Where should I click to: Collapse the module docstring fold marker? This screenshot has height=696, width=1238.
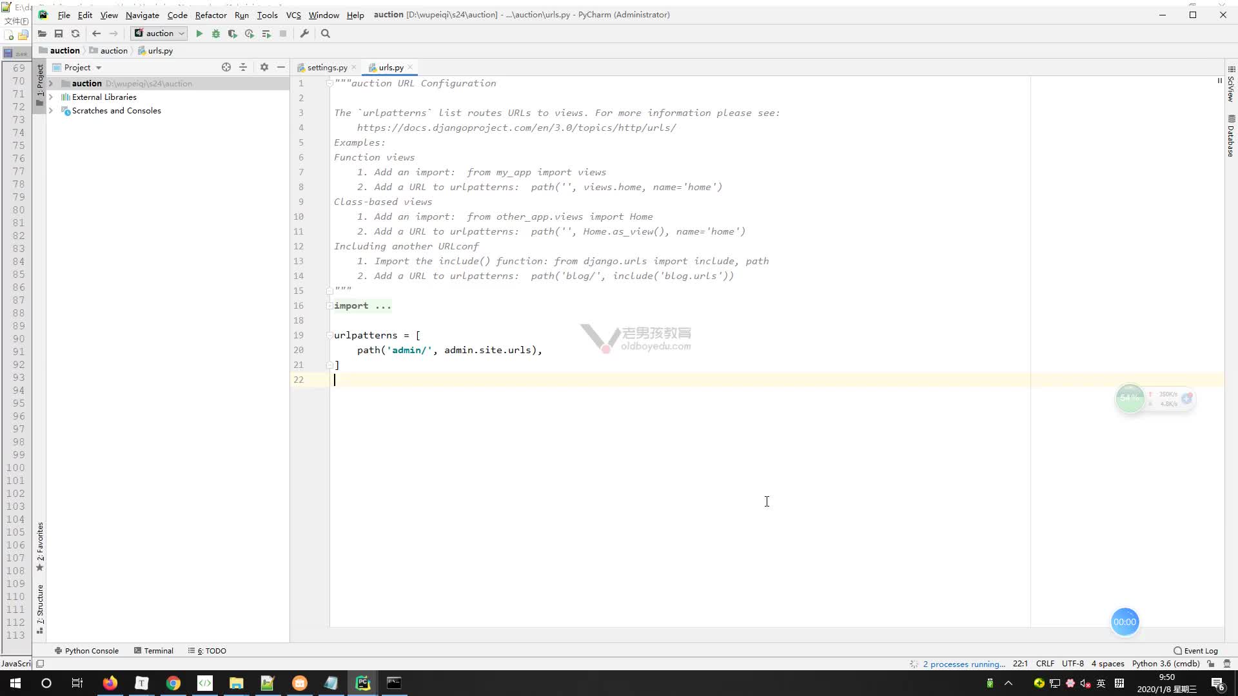[329, 83]
